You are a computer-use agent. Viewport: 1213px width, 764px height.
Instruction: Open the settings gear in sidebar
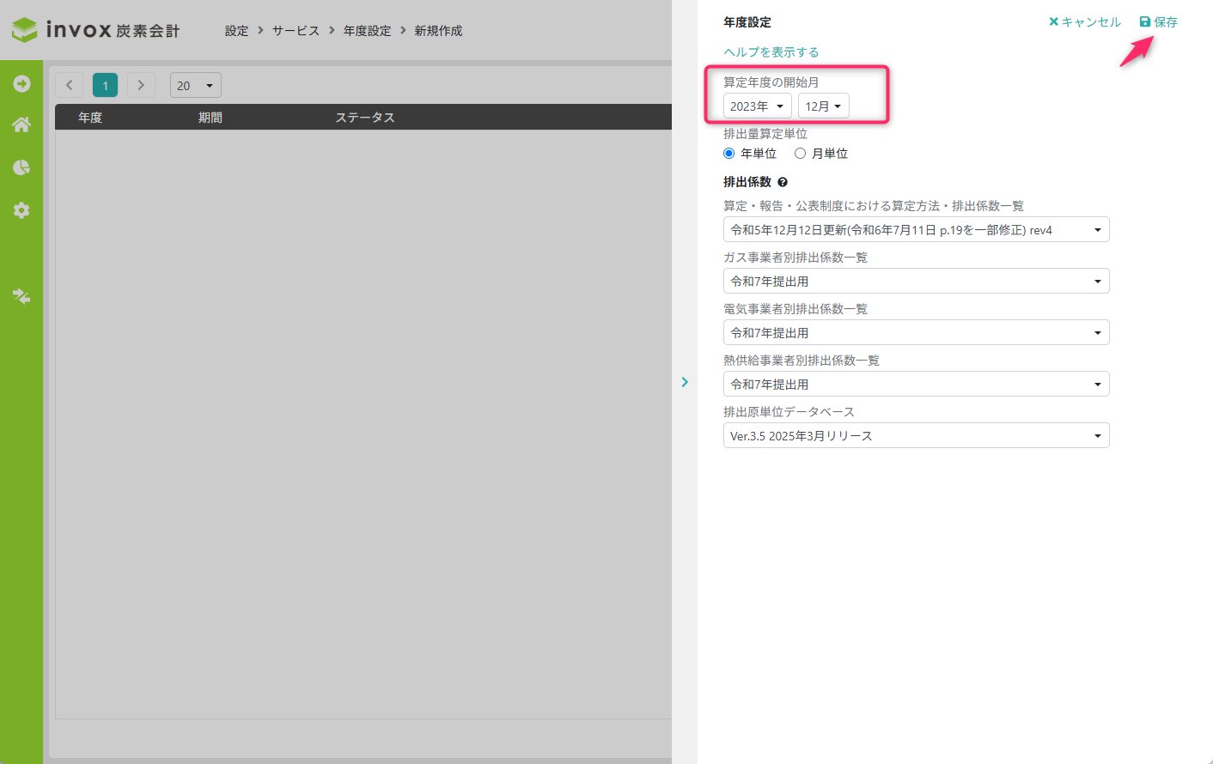pos(21,210)
